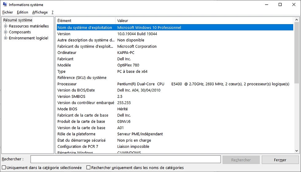Viewport: 301px width, 172px height.
Task: Click the Dell Inc. A04, 30/04/2010 value
Action: coord(139,90)
